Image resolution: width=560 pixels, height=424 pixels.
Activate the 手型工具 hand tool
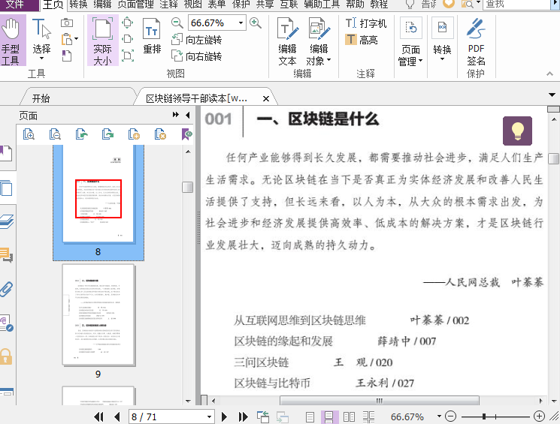(12, 41)
